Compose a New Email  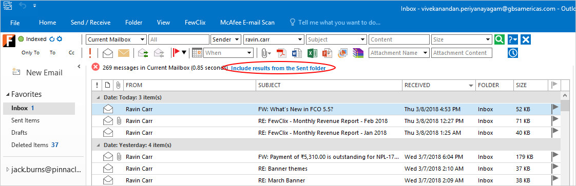pyautogui.click(x=37, y=72)
